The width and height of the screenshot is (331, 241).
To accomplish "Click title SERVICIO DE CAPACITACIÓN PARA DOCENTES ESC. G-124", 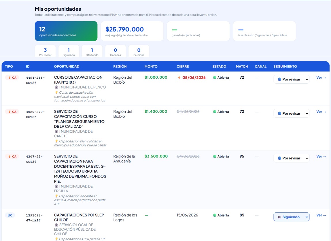I will [x=80, y=169].
